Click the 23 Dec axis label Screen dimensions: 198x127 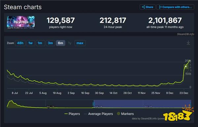184,93
